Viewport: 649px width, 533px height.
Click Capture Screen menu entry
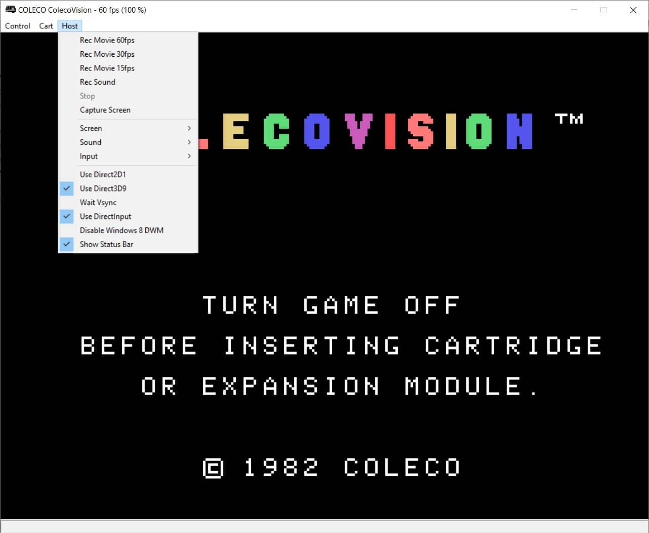click(105, 110)
